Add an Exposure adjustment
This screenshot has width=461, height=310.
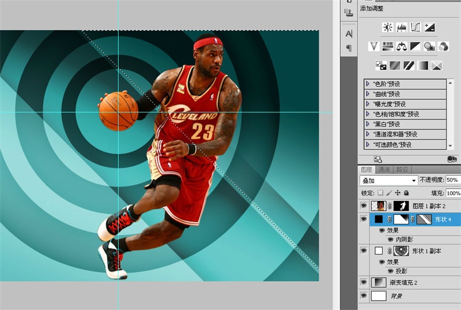430,27
